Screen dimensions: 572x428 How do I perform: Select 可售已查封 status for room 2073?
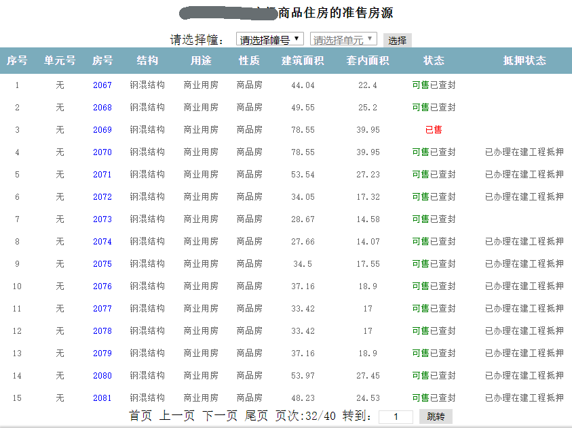pyautogui.click(x=434, y=219)
